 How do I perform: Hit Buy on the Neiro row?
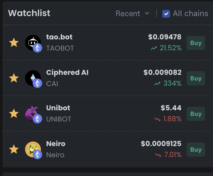coord(196,149)
